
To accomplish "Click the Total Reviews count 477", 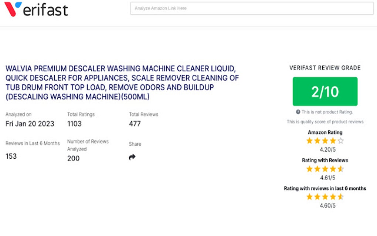I will [134, 124].
